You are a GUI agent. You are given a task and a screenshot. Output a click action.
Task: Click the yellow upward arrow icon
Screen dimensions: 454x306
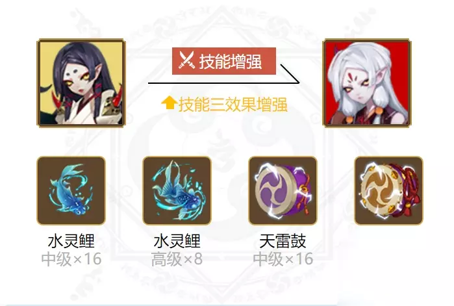point(169,103)
